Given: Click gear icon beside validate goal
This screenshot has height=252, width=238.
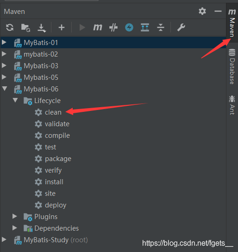Looking at the screenshot, I should coord(38,124).
